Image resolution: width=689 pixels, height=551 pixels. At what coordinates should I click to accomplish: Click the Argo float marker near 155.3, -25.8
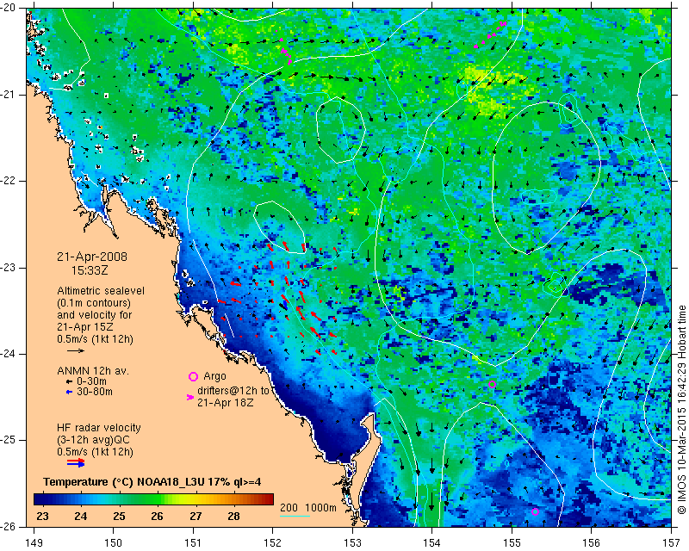click(535, 511)
